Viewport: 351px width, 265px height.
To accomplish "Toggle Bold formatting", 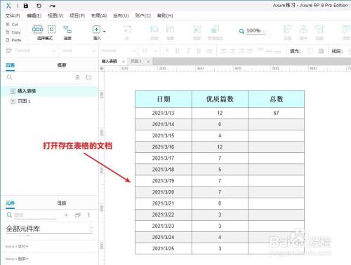I will pyautogui.click(x=178, y=50).
